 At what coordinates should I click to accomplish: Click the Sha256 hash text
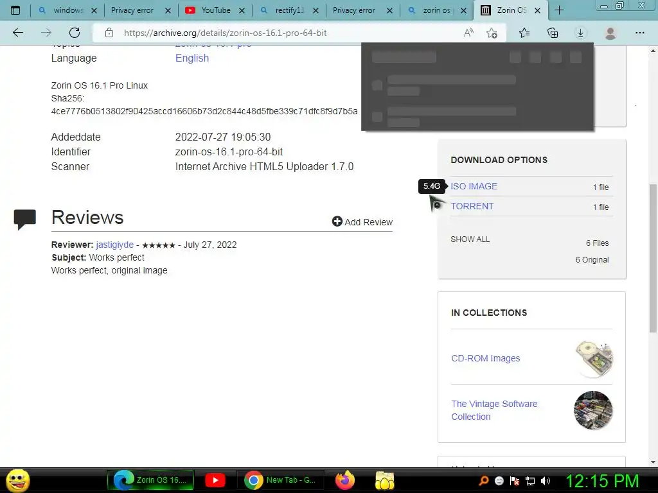point(204,111)
